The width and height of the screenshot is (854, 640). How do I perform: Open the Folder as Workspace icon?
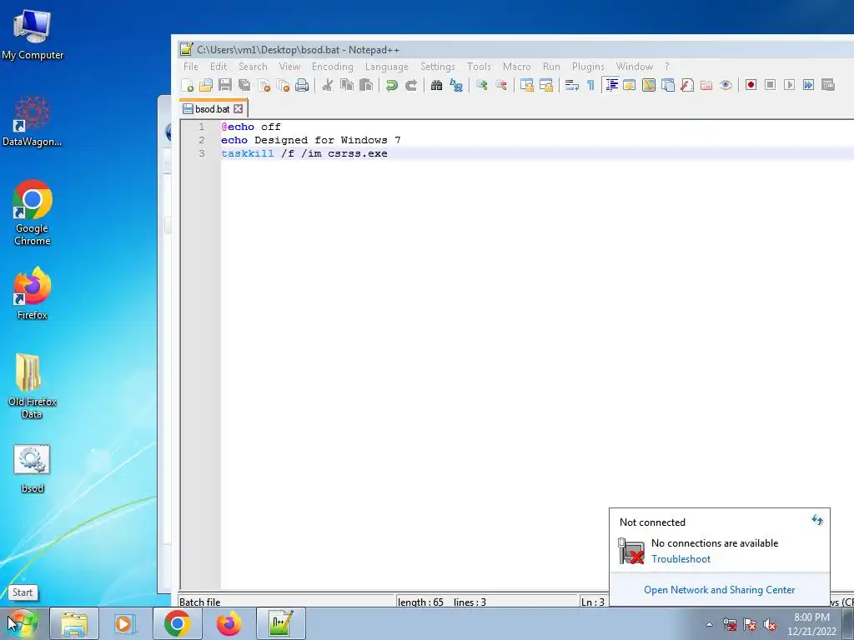tap(706, 85)
